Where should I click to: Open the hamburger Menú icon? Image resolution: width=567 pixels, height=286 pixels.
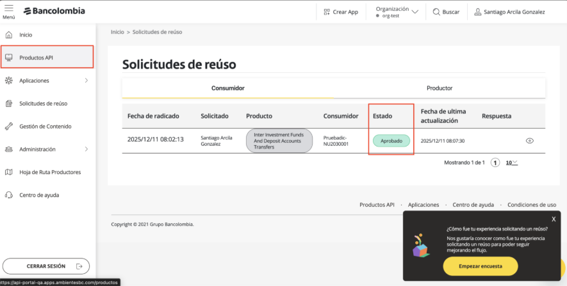(8, 9)
